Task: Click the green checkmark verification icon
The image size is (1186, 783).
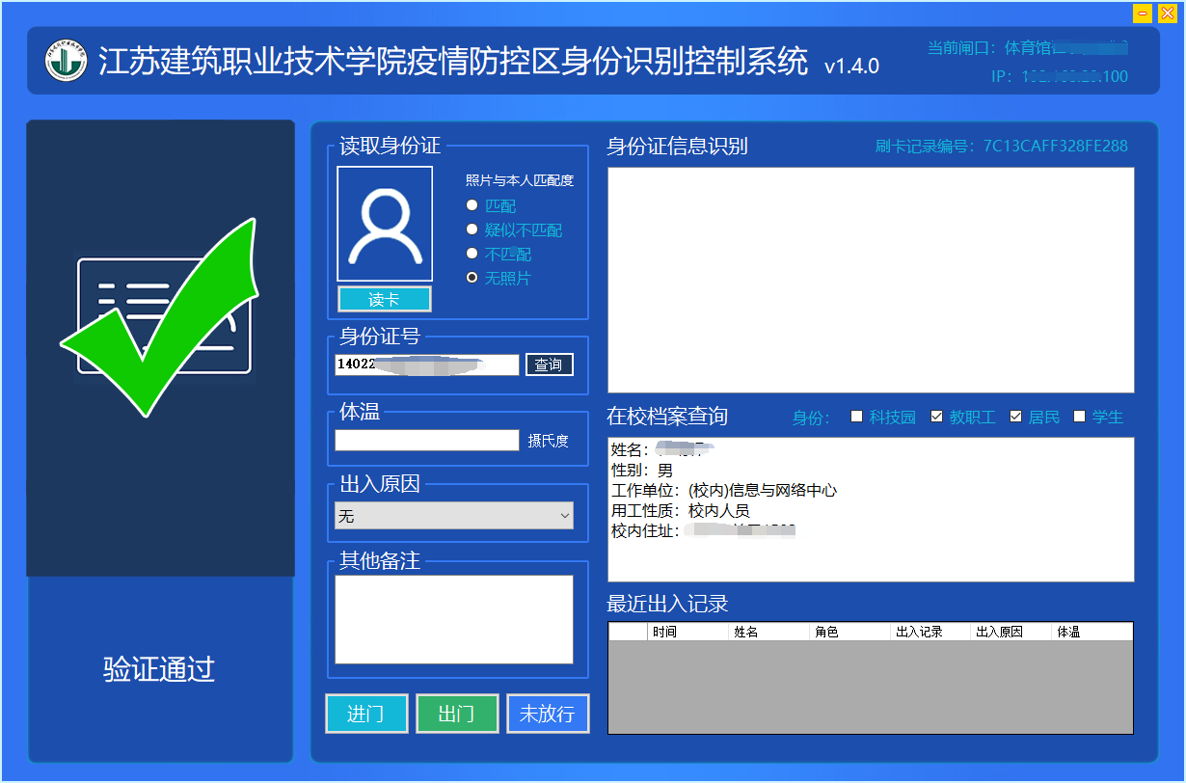Action: (162, 317)
